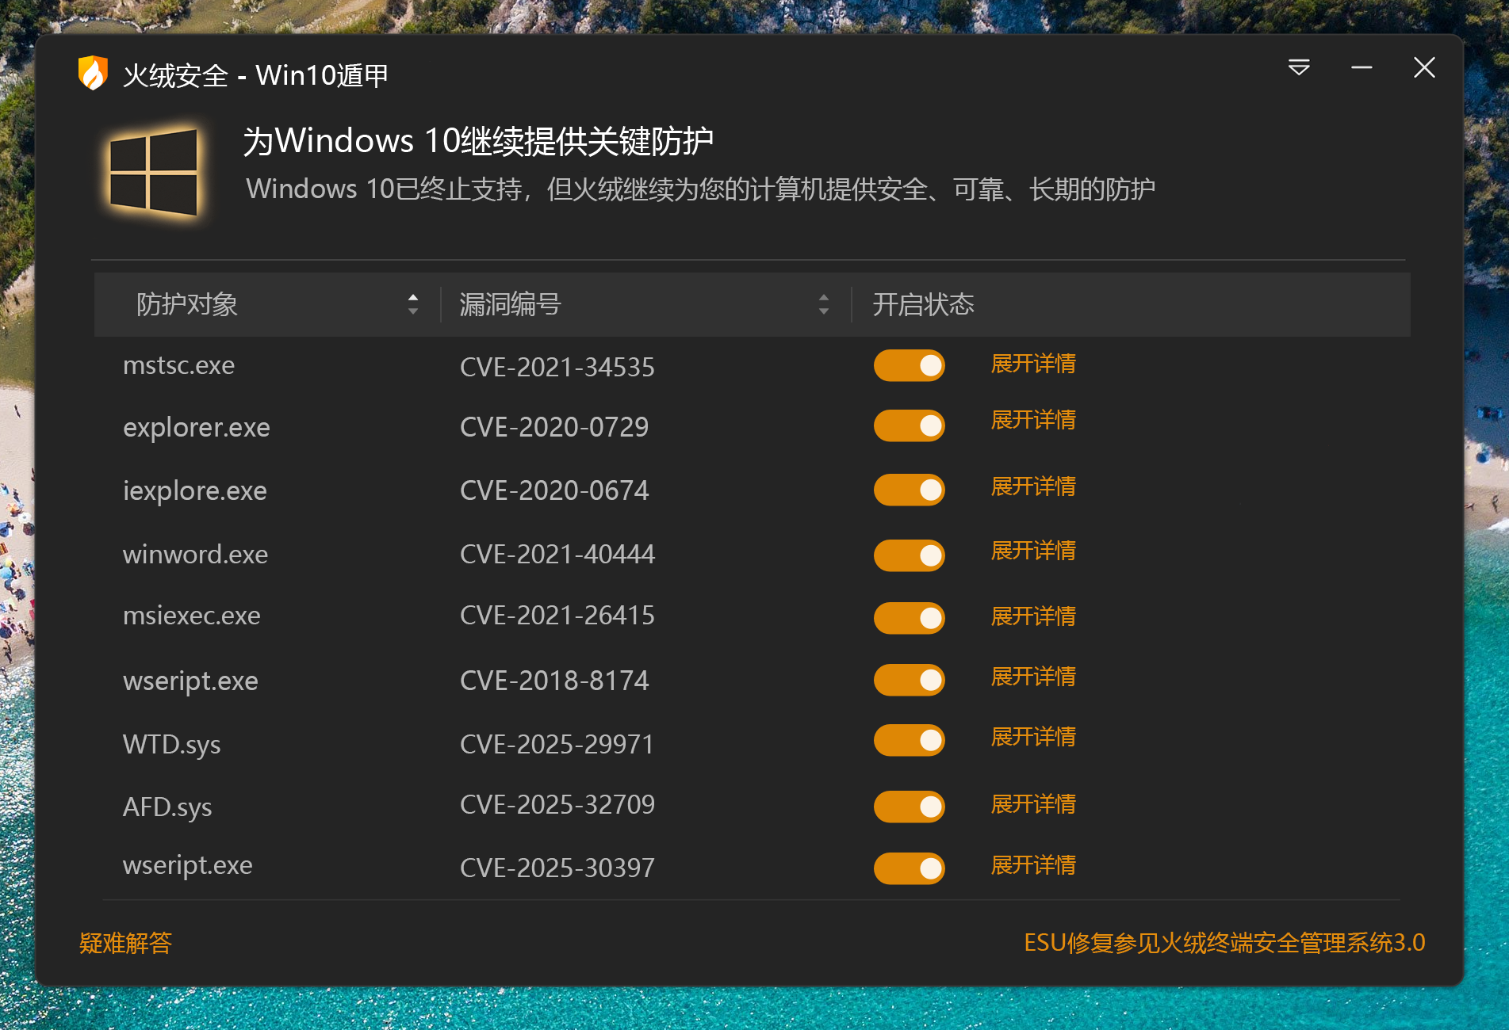Image resolution: width=1509 pixels, height=1030 pixels.
Task: Open the 疑难解答 help link
Action: pyautogui.click(x=125, y=943)
